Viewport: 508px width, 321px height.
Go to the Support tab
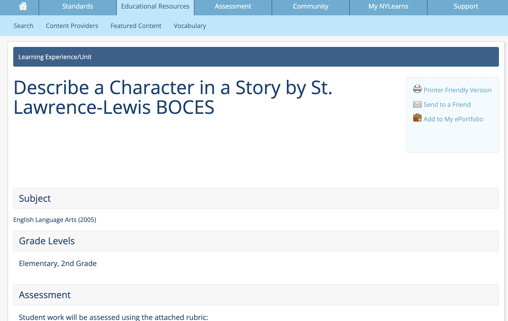[466, 6]
